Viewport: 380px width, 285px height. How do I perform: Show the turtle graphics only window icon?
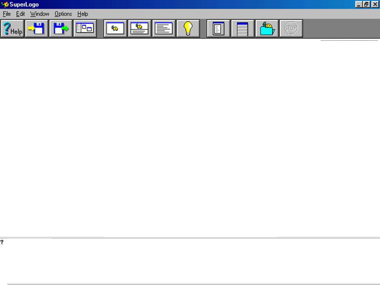click(115, 28)
